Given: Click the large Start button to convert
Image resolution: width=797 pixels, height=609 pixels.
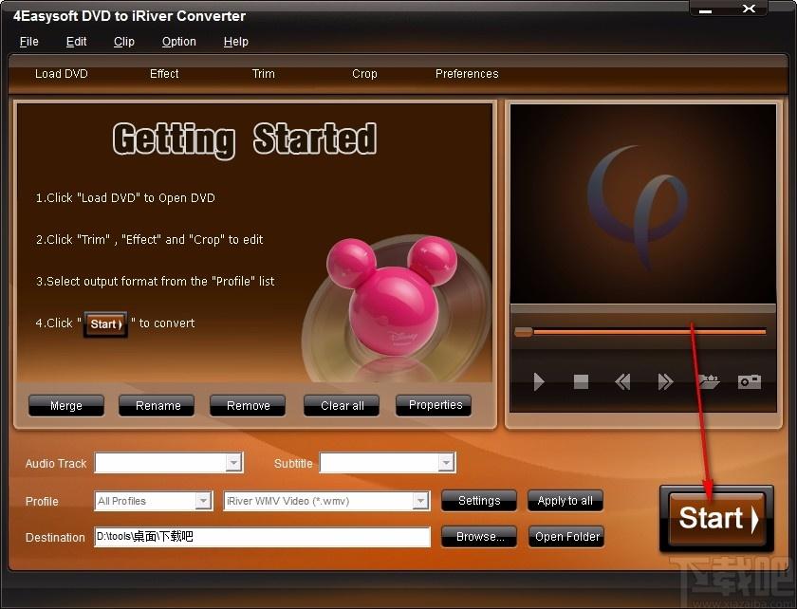Looking at the screenshot, I should pos(716,519).
